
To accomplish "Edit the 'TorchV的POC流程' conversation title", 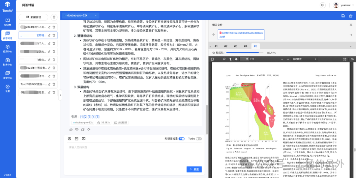I will (x=49, y=84).
